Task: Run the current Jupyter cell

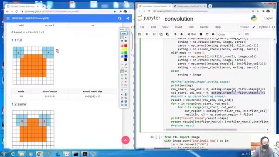Action: tap(192, 34)
